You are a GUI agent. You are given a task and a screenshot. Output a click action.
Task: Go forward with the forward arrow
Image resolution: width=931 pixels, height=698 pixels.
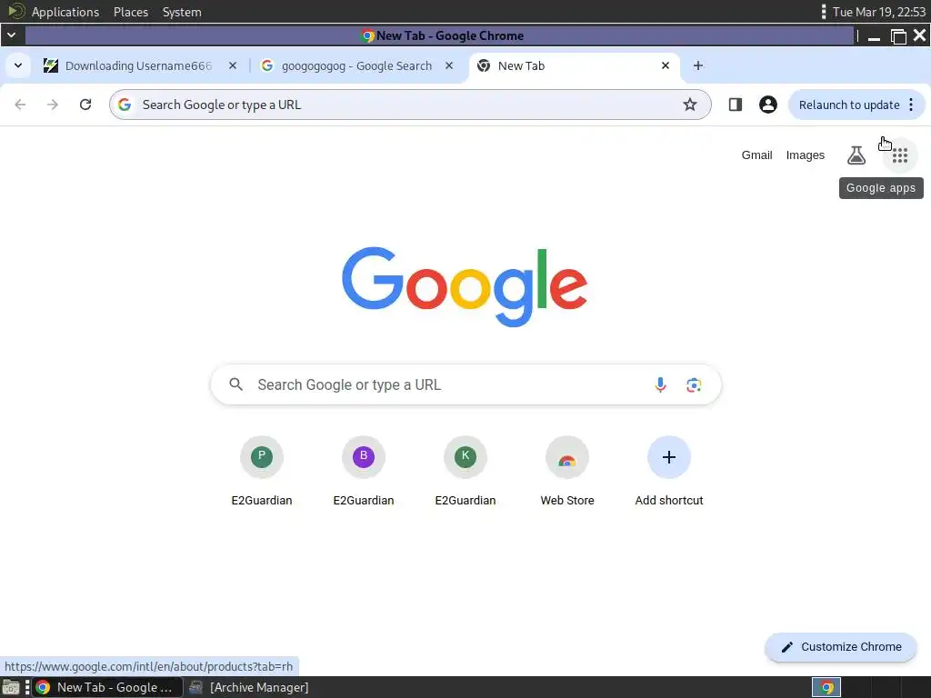[x=53, y=105]
